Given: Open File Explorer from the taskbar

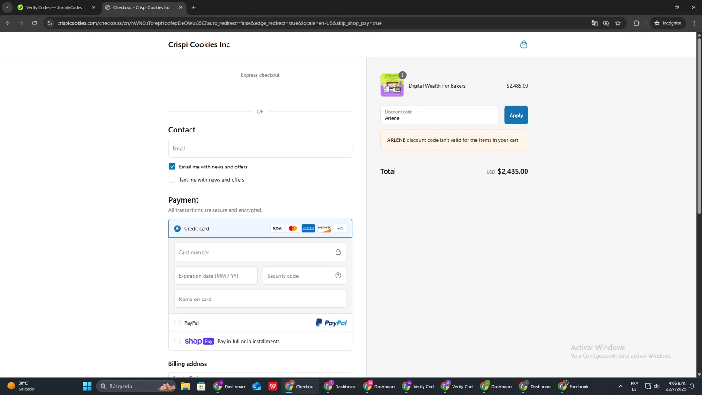Looking at the screenshot, I should coord(185,386).
